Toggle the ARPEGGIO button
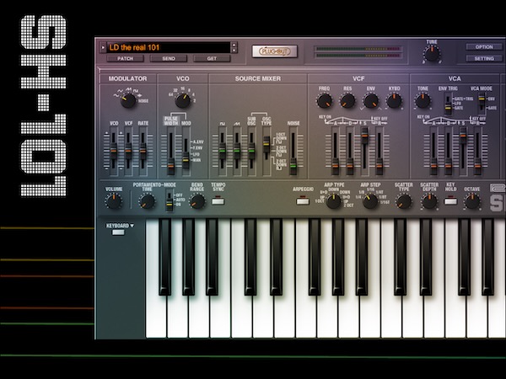 click(304, 200)
